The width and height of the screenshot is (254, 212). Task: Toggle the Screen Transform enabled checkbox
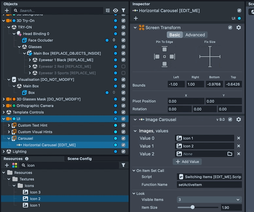click(x=230, y=27)
